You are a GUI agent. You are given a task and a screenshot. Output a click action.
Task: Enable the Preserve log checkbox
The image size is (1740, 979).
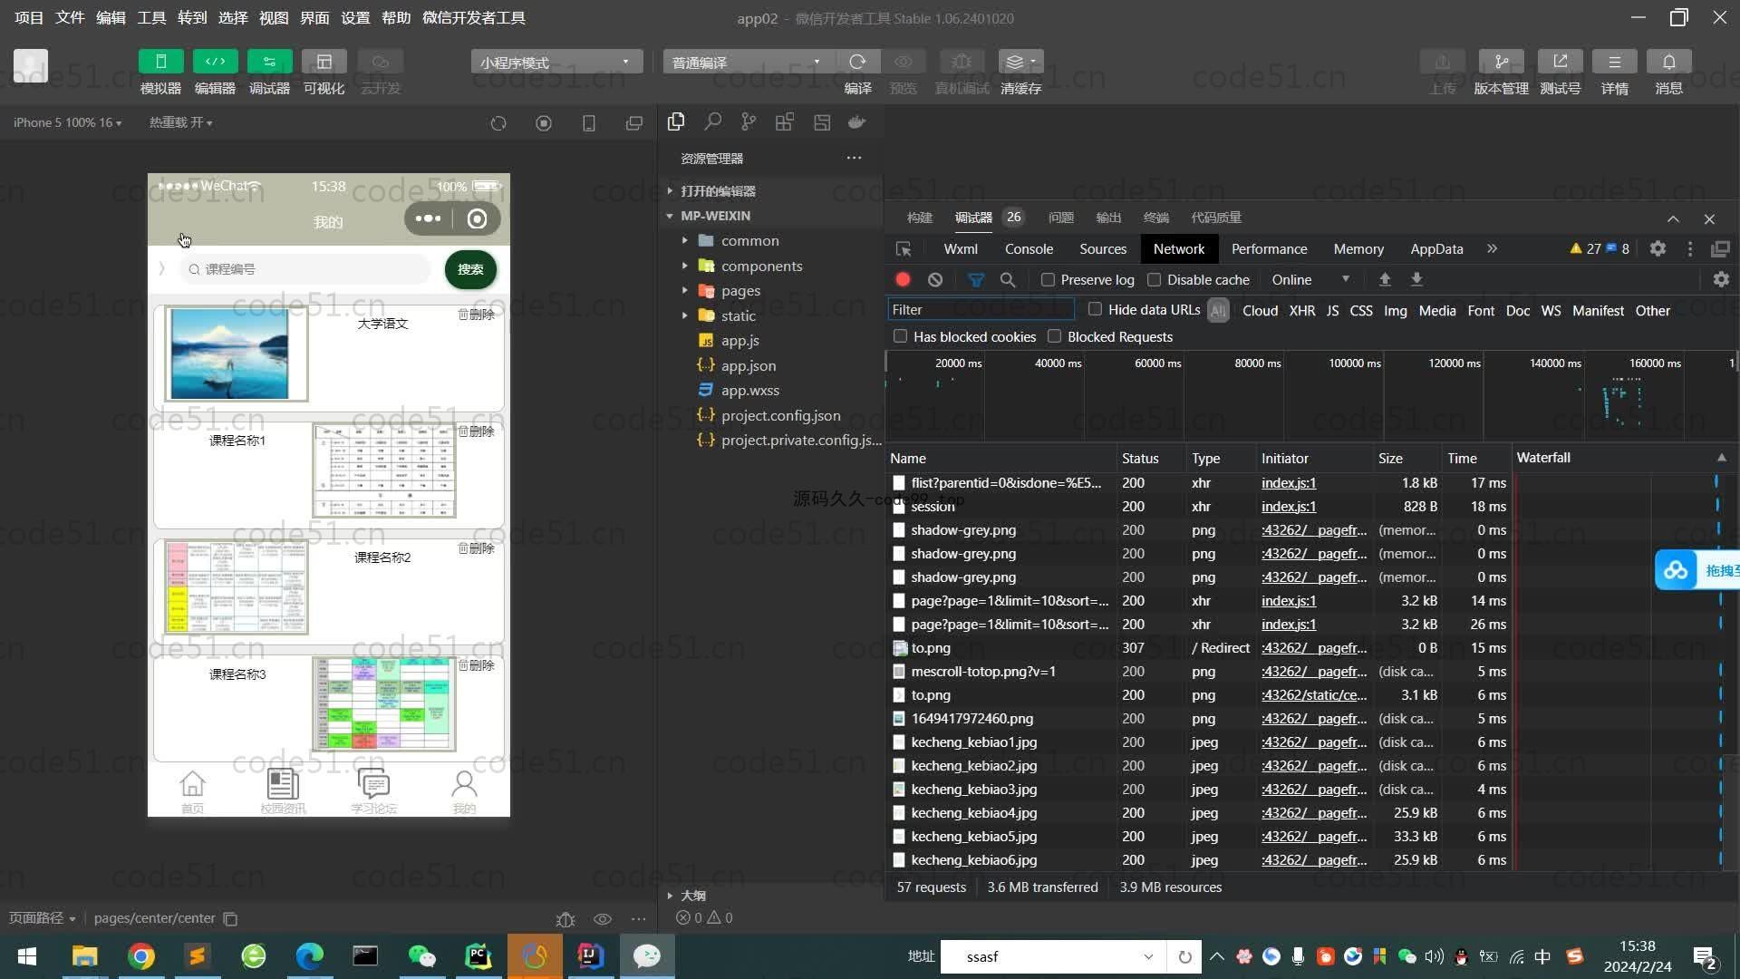pos(1048,280)
